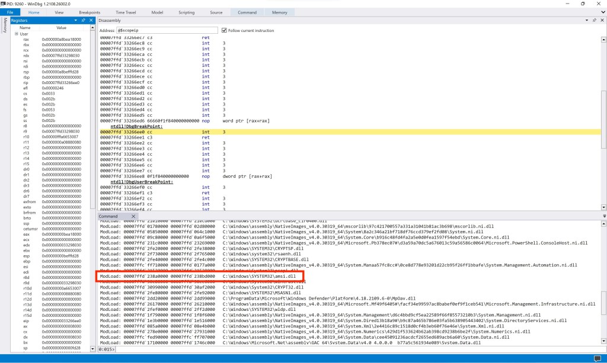Screen dimensions: 607x363
Task: Toggle Follow current instruction checkbox
Action: [x=224, y=30]
